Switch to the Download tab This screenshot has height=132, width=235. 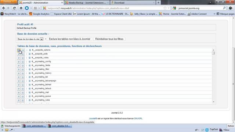pyautogui.click(x=133, y=3)
